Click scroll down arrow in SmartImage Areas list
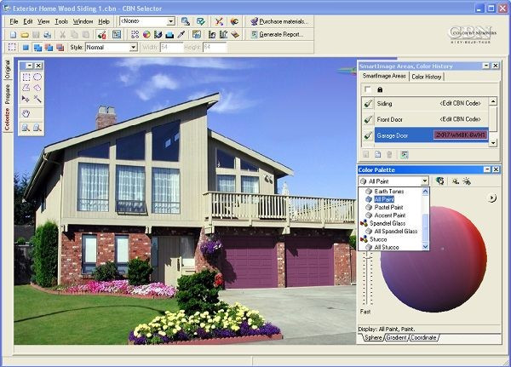 (x=493, y=143)
